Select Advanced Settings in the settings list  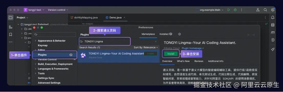(49, 83)
